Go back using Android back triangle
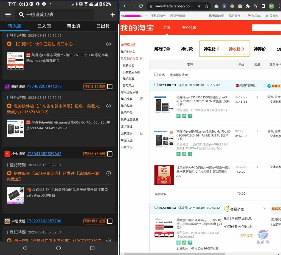Viewport: 281px width, 255px height. click(x=24, y=248)
